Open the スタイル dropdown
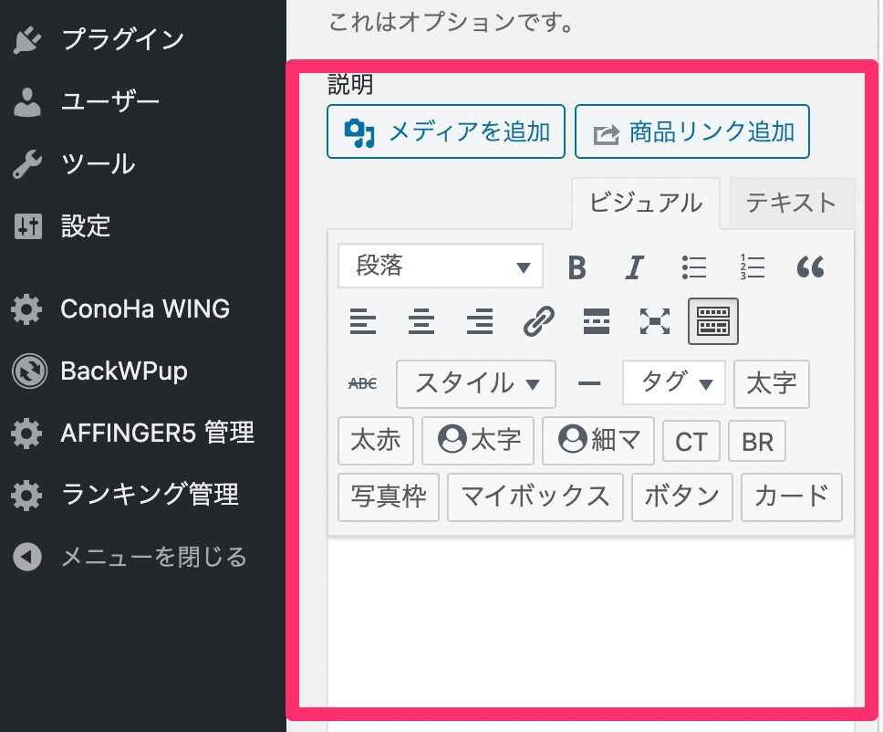This screenshot has height=732, width=883. coord(476,383)
